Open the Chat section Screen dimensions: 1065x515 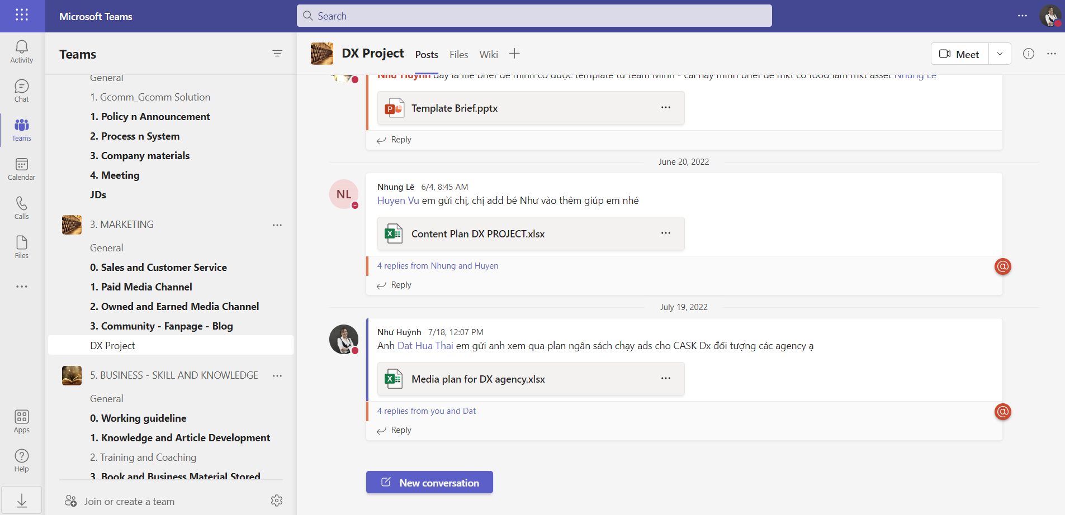(x=22, y=90)
